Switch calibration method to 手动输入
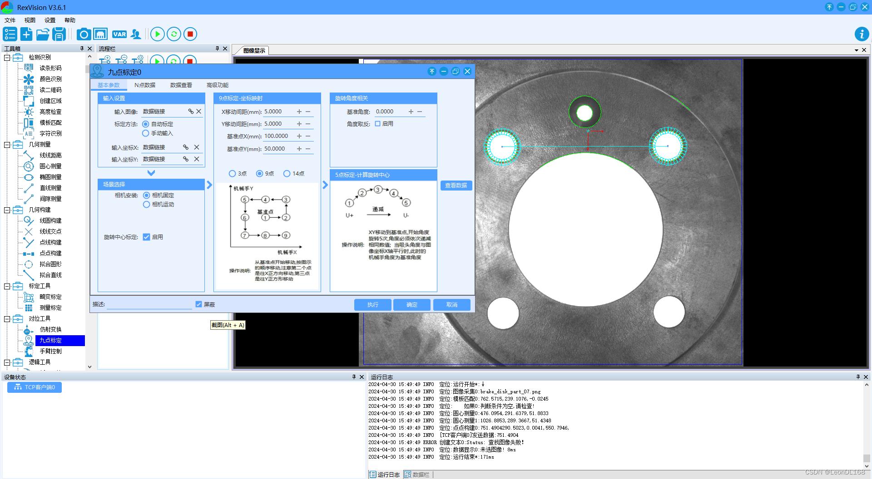Viewport: 872px width, 479px height. (x=146, y=133)
